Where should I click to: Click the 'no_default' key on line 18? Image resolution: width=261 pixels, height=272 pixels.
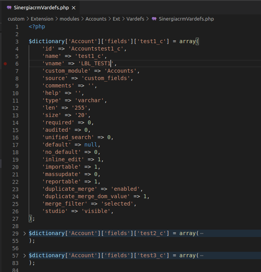pyautogui.click(x=62, y=152)
